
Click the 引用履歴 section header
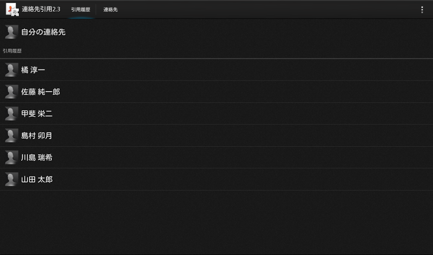tap(12, 51)
